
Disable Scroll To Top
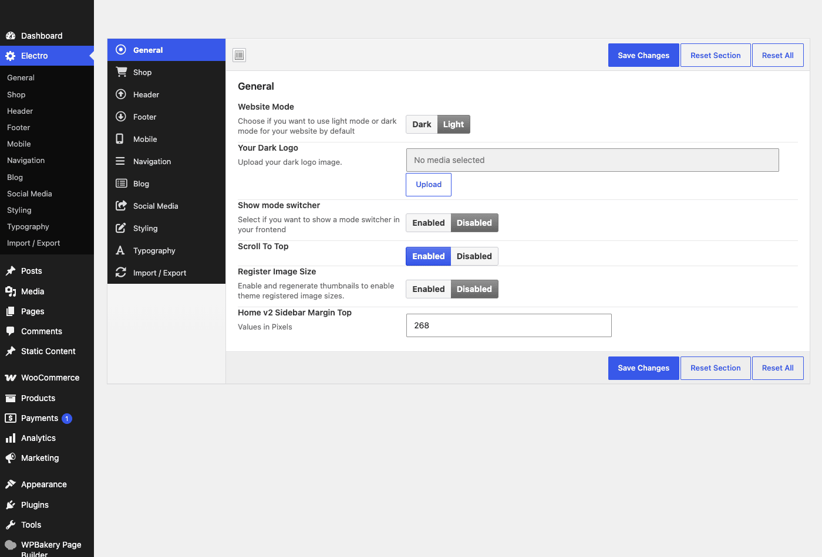[x=474, y=256]
